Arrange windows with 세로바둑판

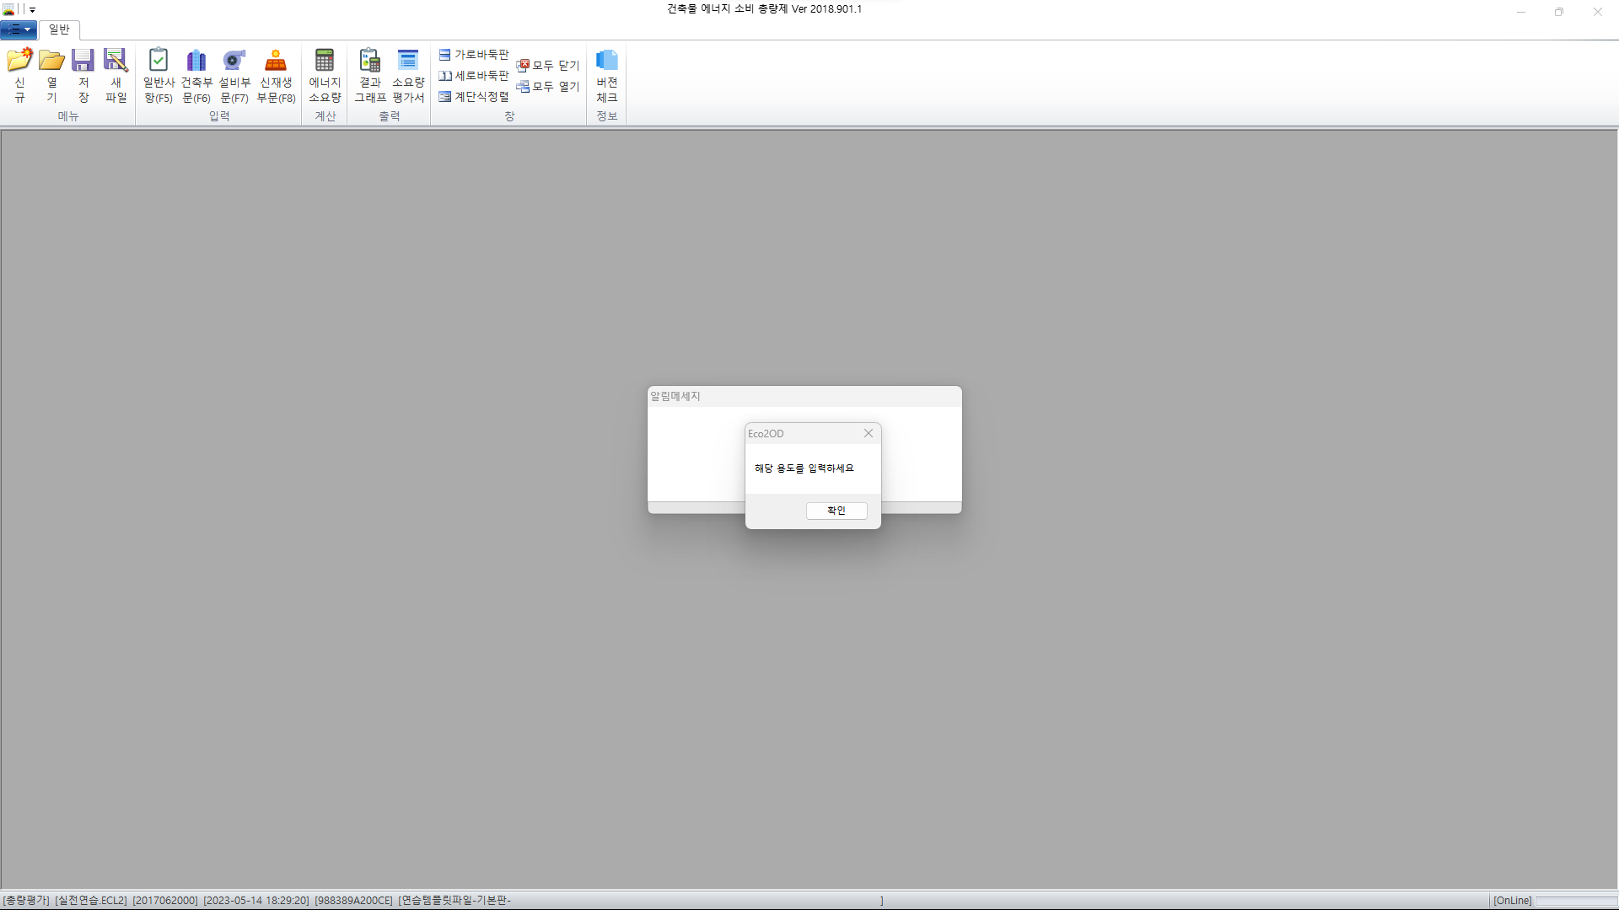click(474, 76)
